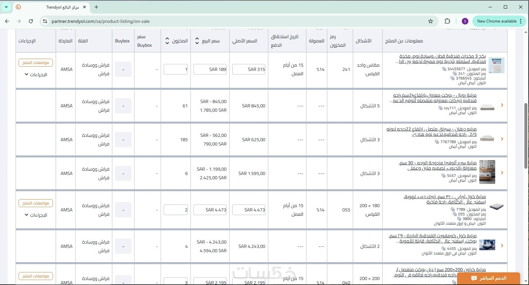Go back to the previous page
This screenshot has width=529, height=285.
tap(7, 21)
